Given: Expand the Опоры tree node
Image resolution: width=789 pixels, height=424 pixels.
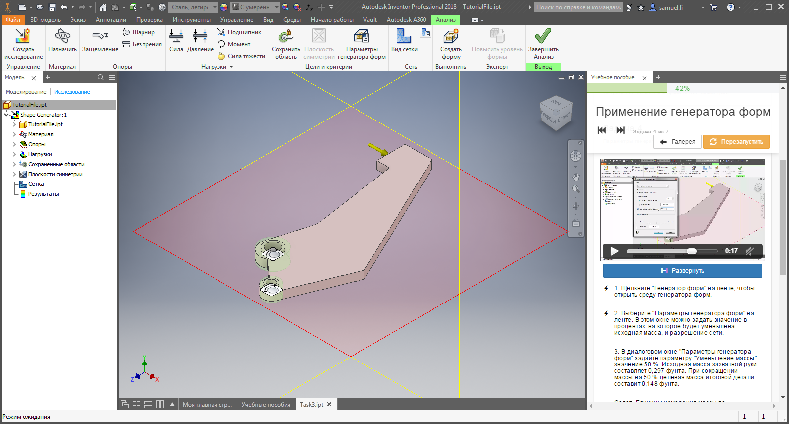Looking at the screenshot, I should (14, 144).
